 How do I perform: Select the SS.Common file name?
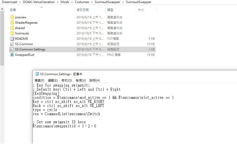[x=24, y=44]
